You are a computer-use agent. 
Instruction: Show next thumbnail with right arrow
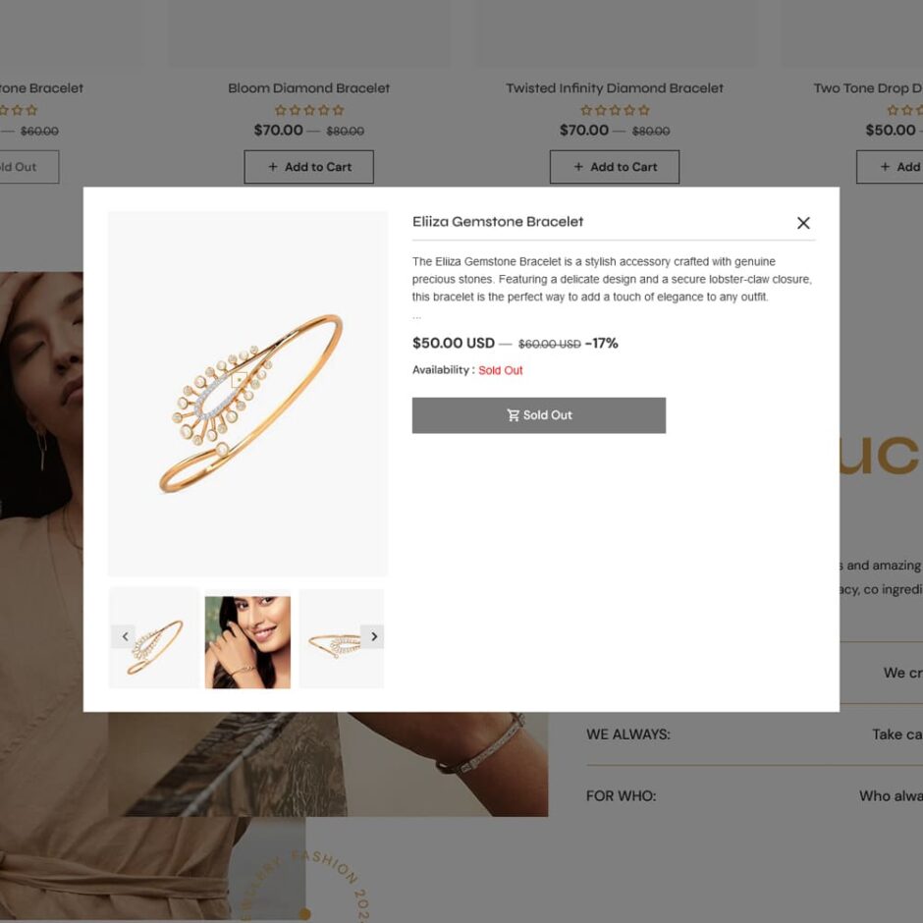372,636
